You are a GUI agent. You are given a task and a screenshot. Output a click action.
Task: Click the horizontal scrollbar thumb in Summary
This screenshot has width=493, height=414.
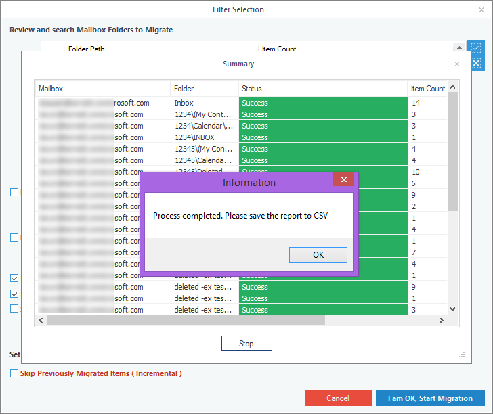(x=186, y=321)
